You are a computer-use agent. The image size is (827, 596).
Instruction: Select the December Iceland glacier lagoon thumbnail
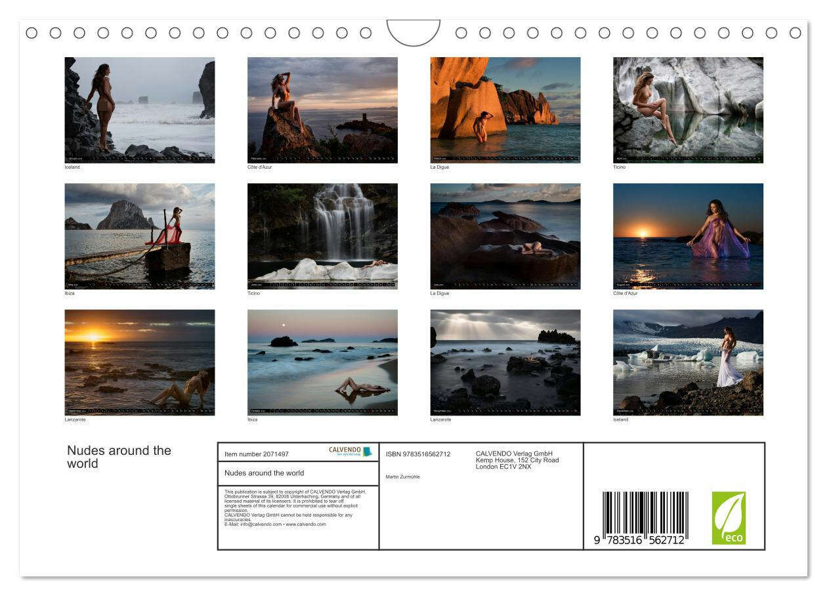688,362
